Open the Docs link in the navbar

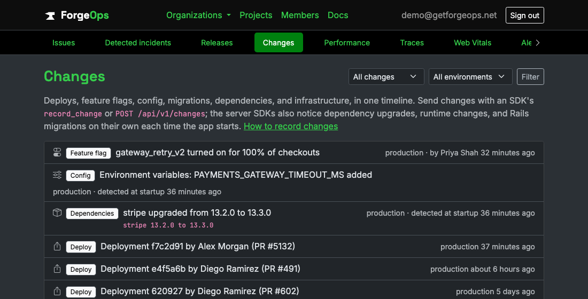(x=338, y=15)
